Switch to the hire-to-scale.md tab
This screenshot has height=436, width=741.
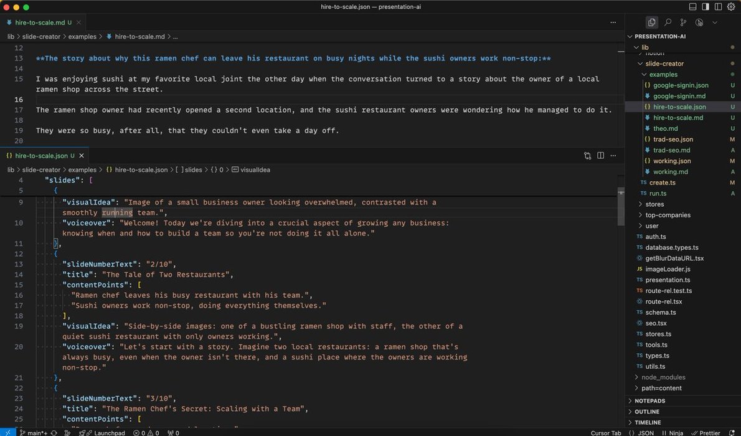point(39,22)
